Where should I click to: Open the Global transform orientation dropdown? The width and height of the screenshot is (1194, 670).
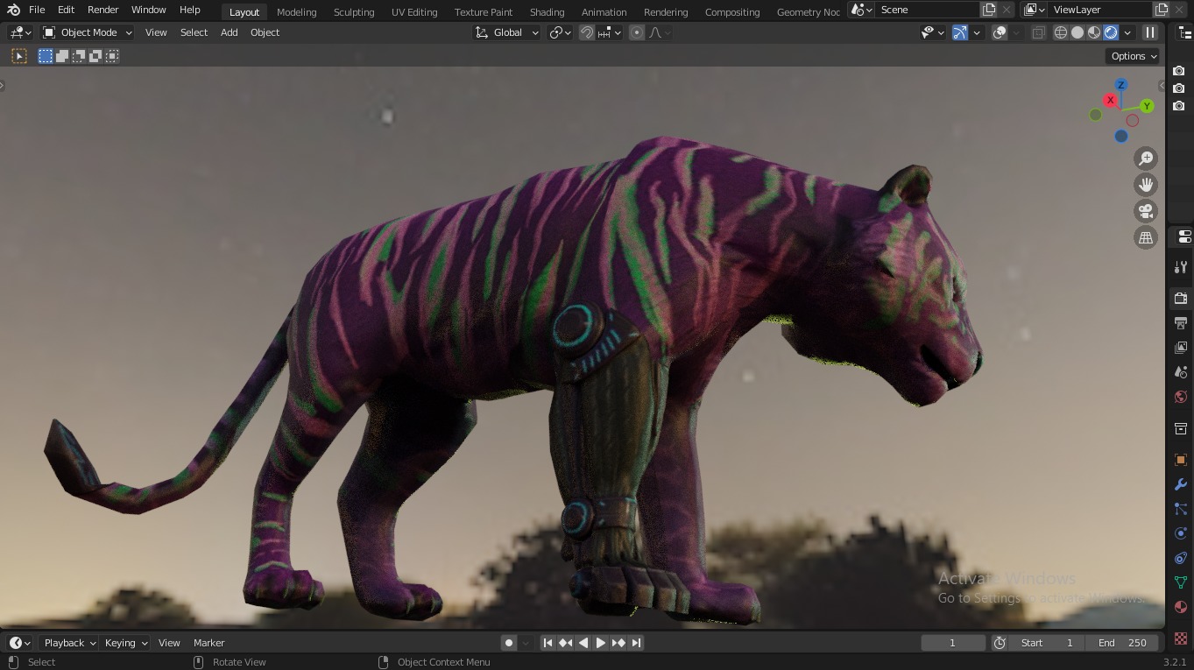click(507, 32)
